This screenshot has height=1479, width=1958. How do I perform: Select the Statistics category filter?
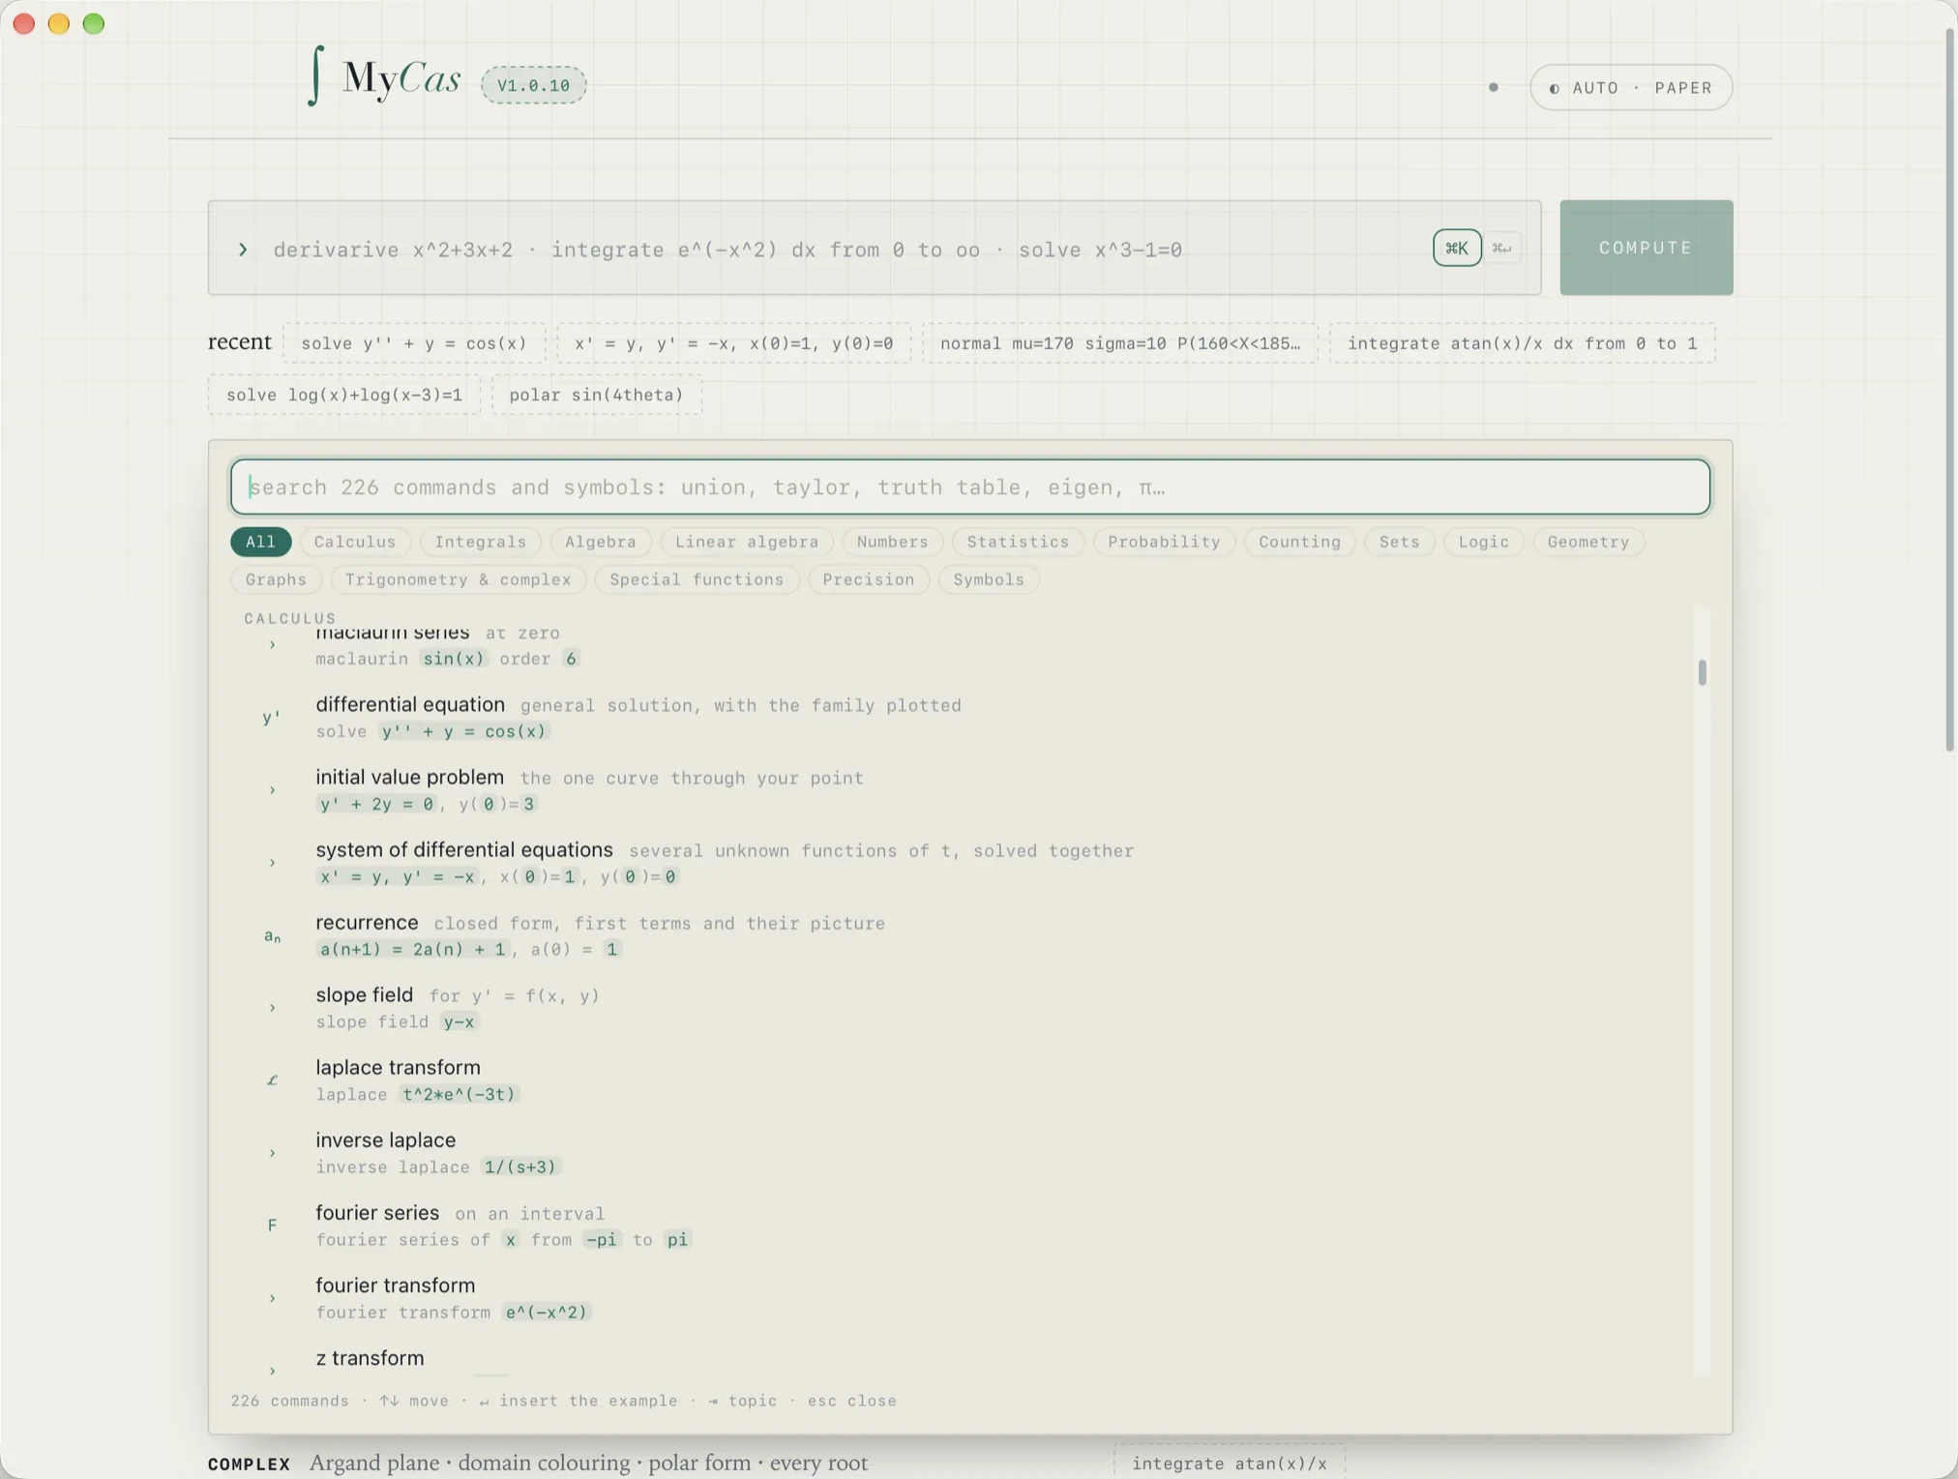[x=1018, y=542]
